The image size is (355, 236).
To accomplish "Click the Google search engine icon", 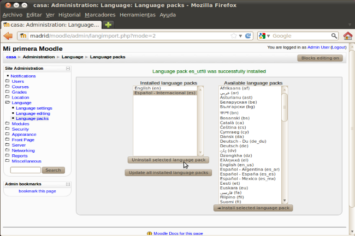I will 263,36.
